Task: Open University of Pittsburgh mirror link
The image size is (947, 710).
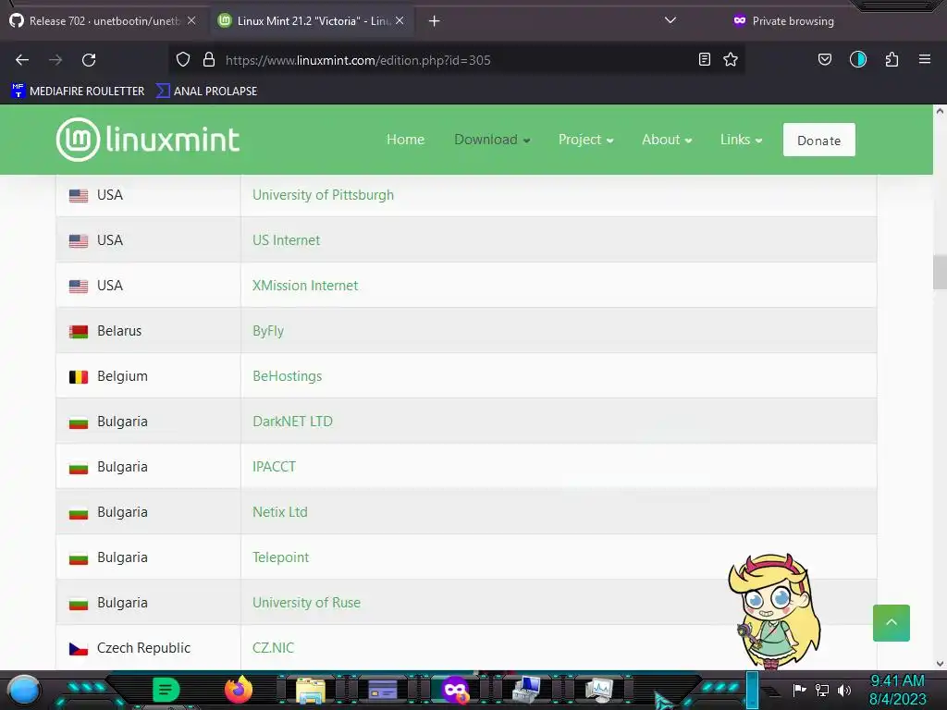Action: [323, 195]
